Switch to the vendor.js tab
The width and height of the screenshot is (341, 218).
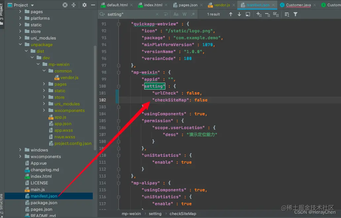click(x=222, y=5)
